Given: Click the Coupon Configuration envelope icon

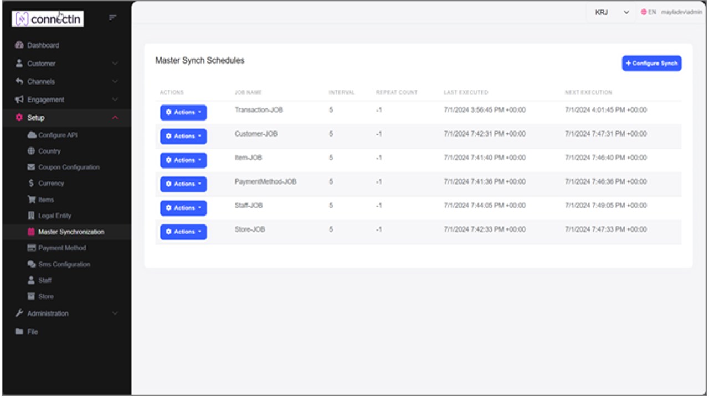Looking at the screenshot, I should tap(31, 167).
